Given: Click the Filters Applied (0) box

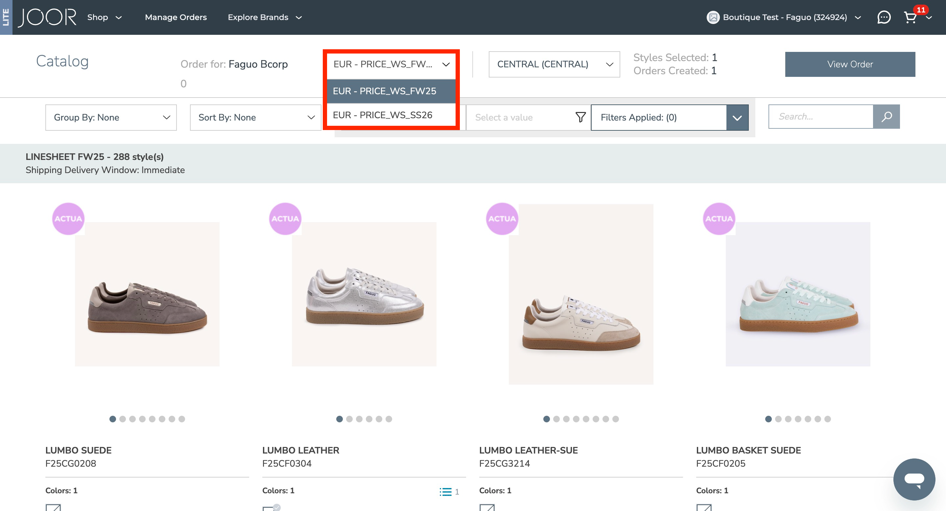Looking at the screenshot, I should [659, 117].
